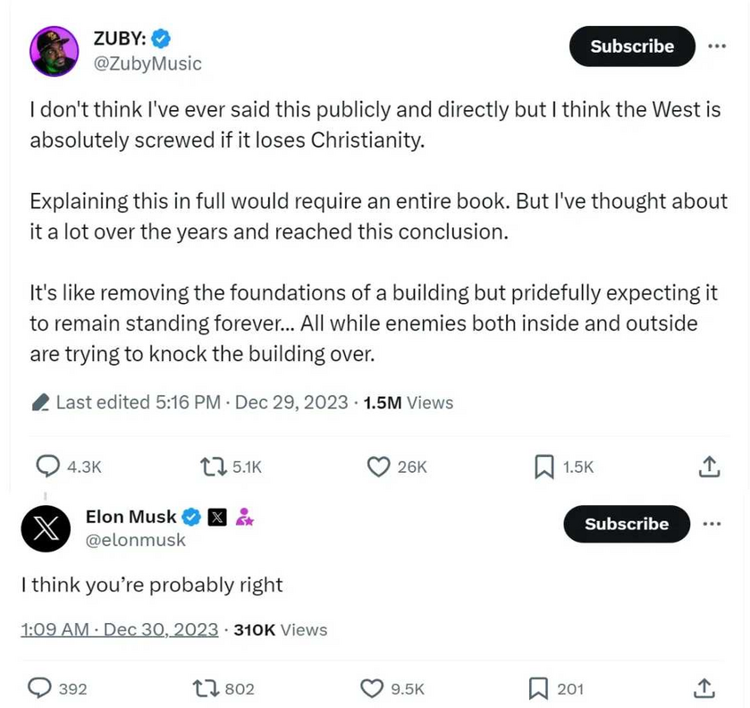
Task: Open more options menu on Elon Musk's reply
Action: (712, 523)
